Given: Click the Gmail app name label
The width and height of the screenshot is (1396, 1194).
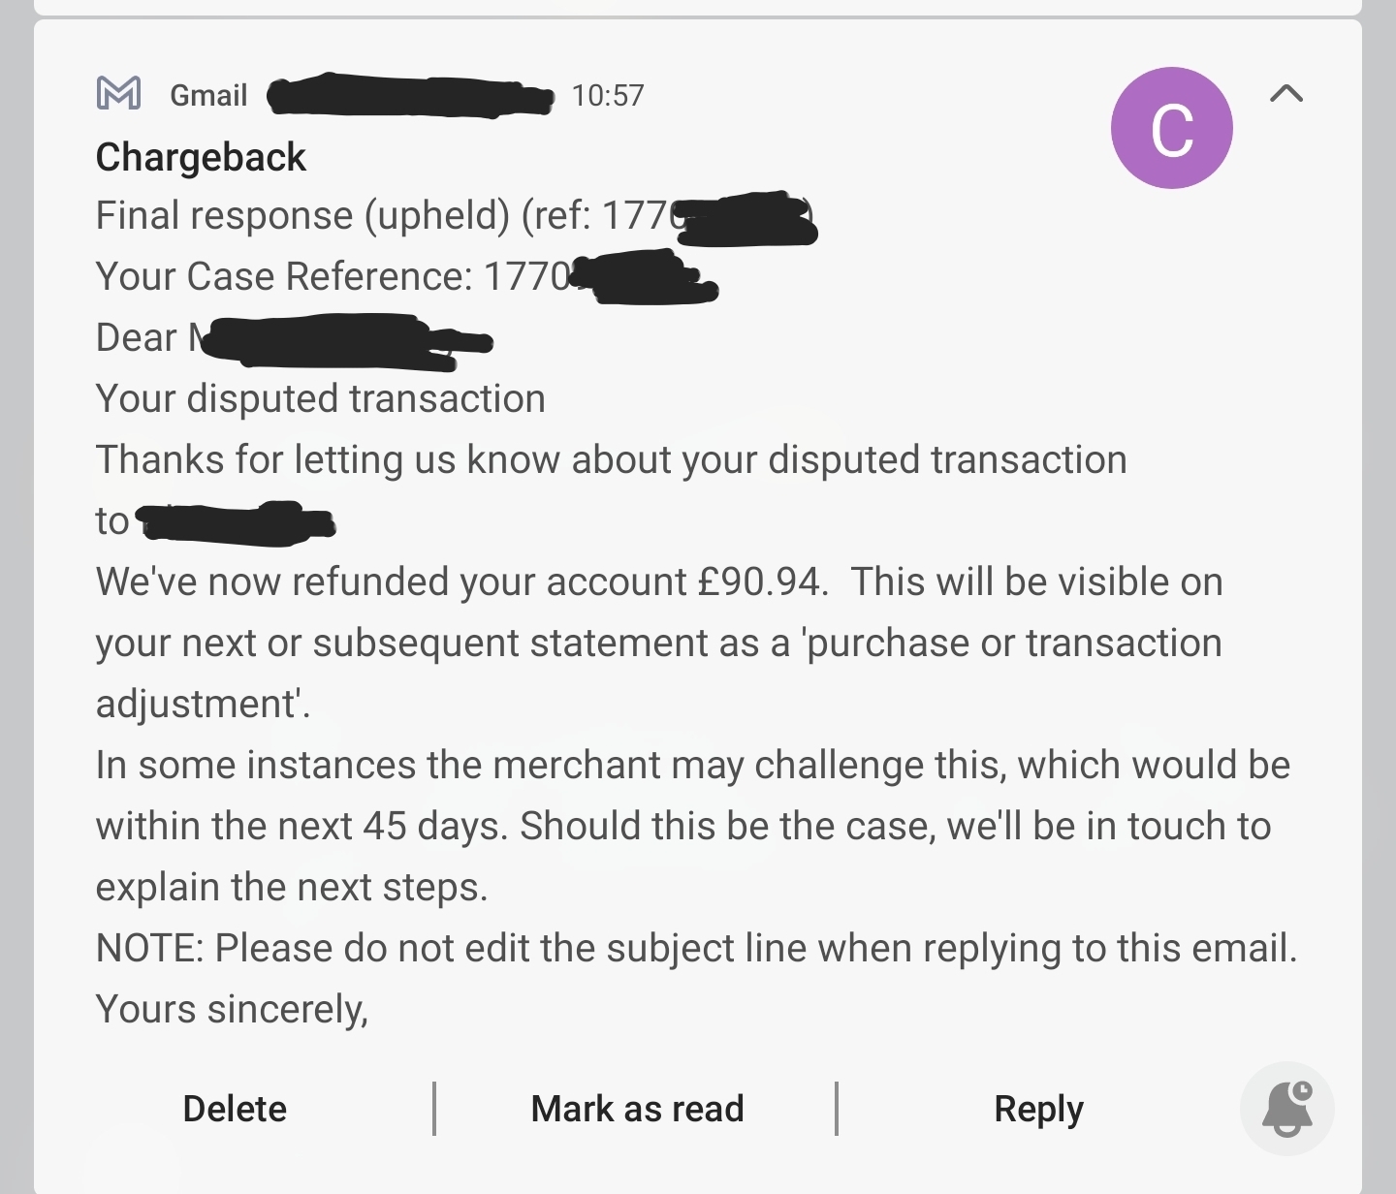Looking at the screenshot, I should click(208, 95).
